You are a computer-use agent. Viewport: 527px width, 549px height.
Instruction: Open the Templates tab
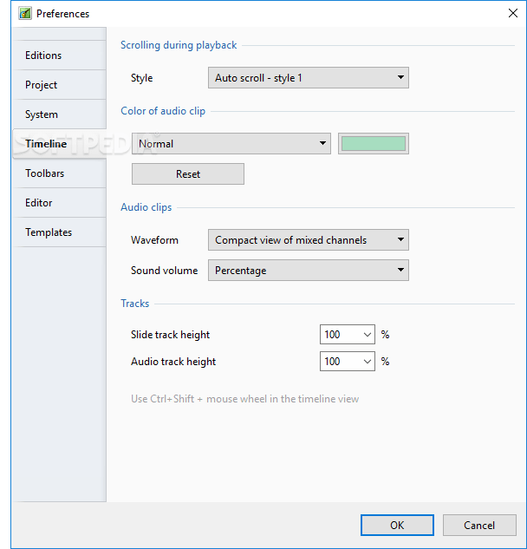[60, 232]
